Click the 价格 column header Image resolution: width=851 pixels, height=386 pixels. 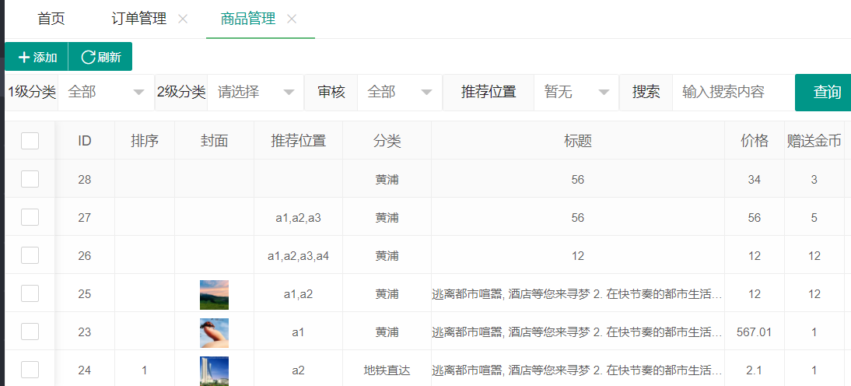coord(755,141)
